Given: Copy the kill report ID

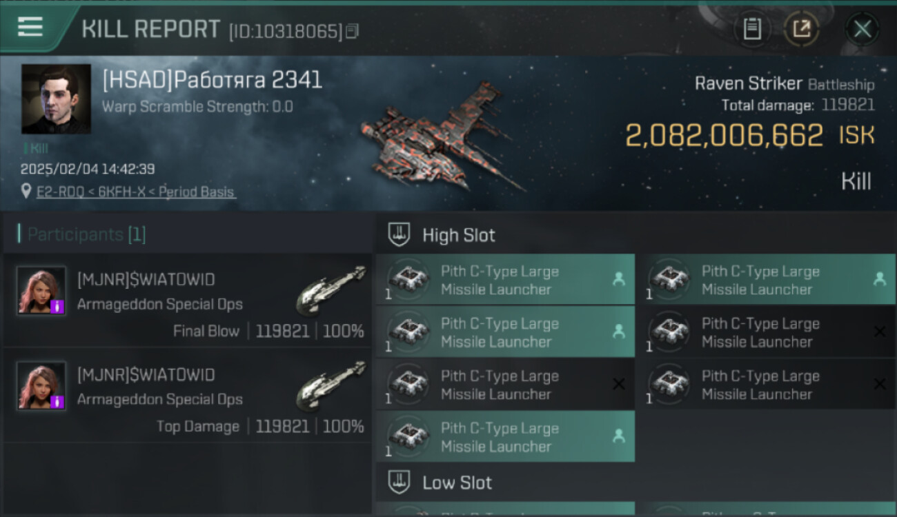Looking at the screenshot, I should (x=352, y=31).
